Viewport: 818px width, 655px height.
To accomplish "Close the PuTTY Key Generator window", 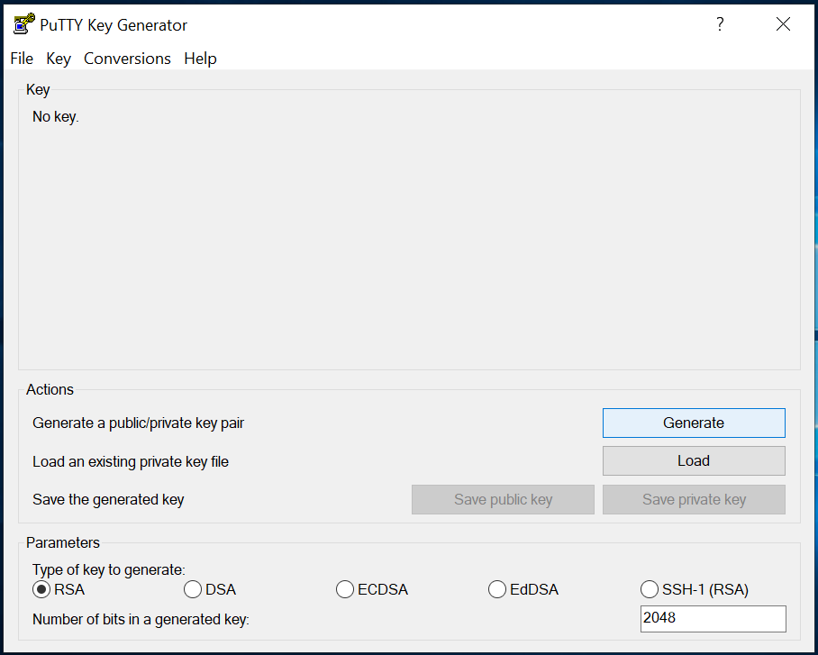I will (x=783, y=24).
